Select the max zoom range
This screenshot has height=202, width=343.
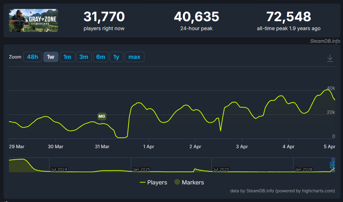(134, 57)
